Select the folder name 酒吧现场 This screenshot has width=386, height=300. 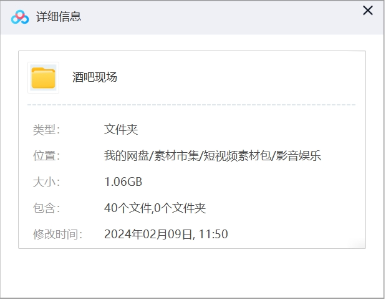pos(95,77)
